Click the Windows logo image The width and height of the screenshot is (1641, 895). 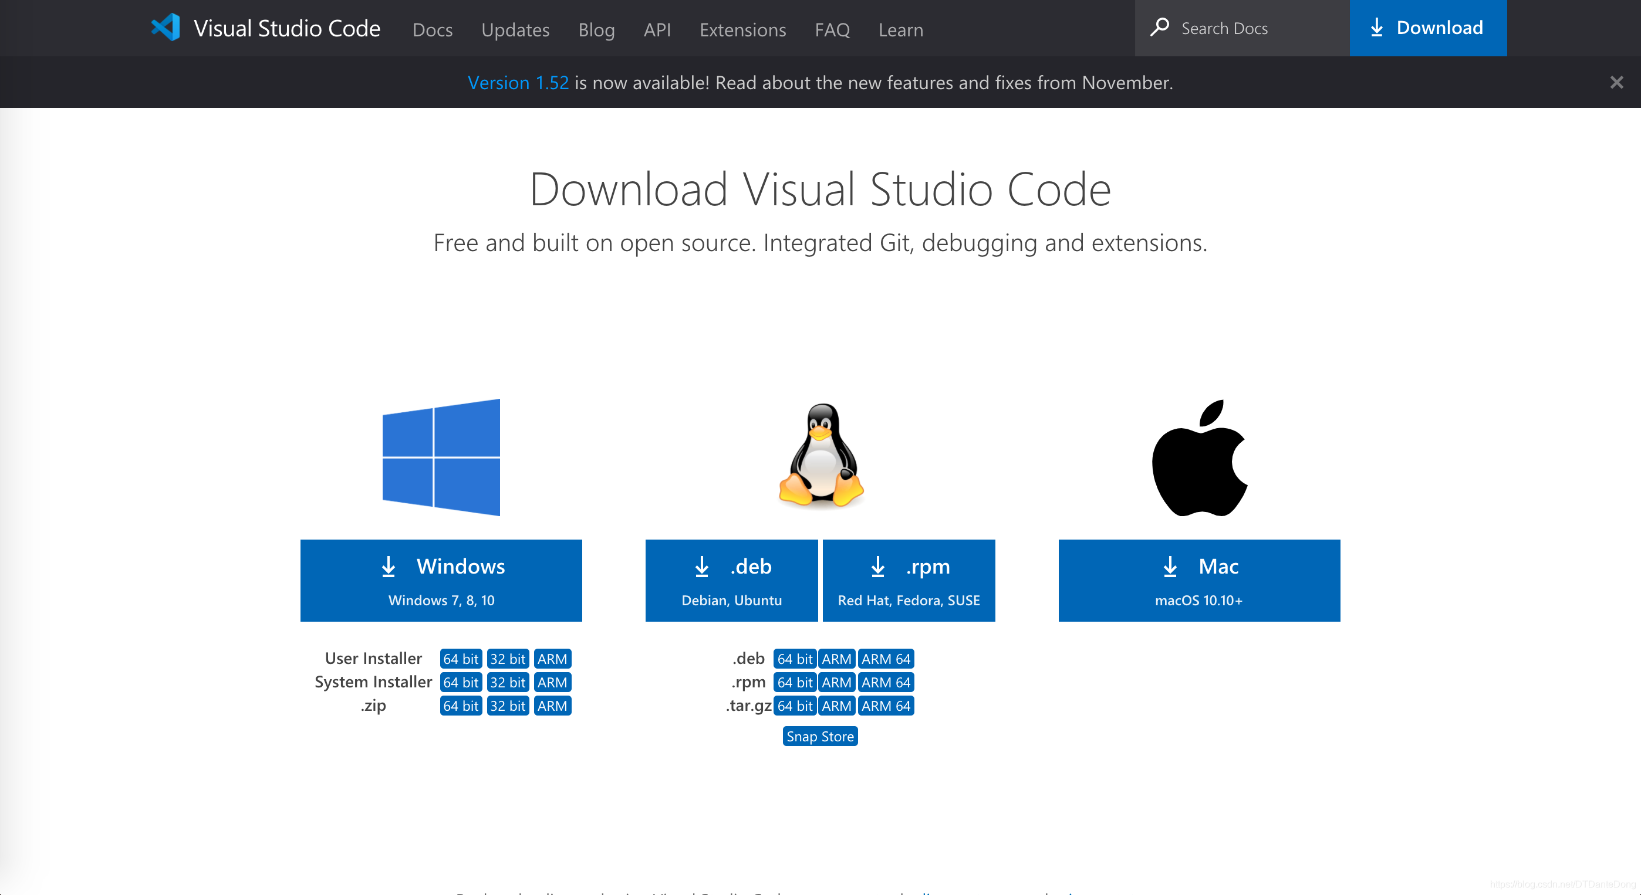coord(441,457)
